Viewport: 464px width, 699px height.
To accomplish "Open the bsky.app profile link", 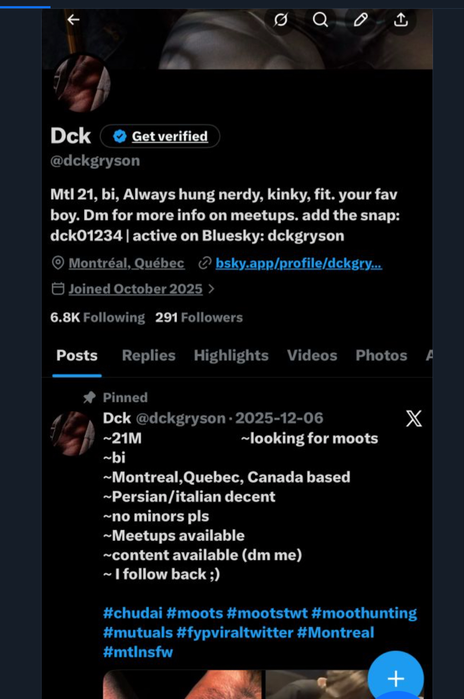I will [298, 263].
